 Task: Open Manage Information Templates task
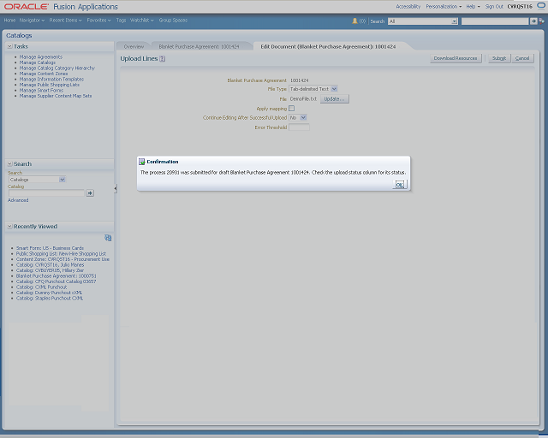pos(51,80)
